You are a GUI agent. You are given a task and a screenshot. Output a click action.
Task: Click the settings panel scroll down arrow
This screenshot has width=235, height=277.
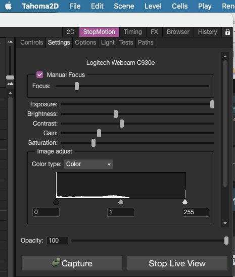(x=225, y=223)
